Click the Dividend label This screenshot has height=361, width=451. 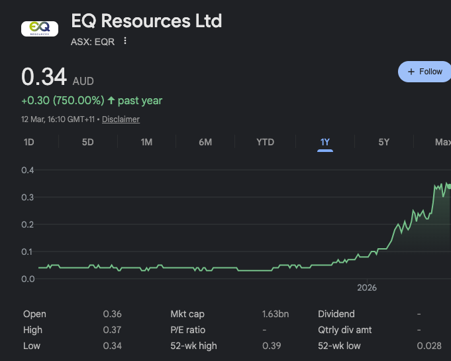point(336,314)
